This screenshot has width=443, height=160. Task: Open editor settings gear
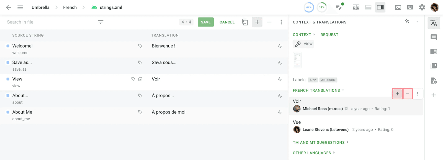pos(422,7)
